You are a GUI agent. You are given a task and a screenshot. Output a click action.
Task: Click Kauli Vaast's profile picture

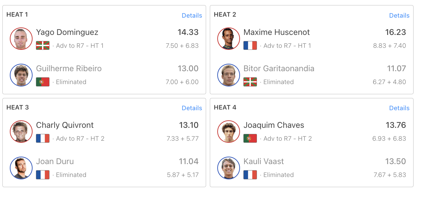pyautogui.click(x=228, y=168)
